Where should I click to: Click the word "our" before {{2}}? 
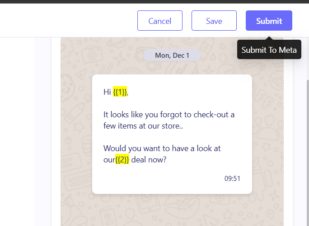(109, 159)
